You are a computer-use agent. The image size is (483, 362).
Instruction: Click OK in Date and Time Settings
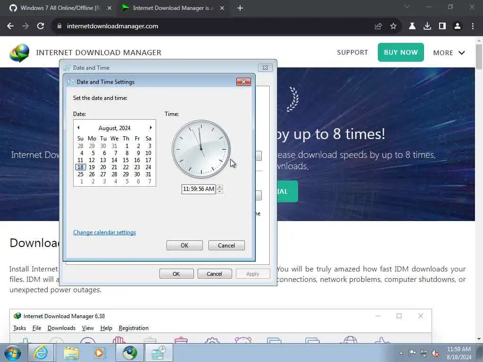tap(184, 245)
